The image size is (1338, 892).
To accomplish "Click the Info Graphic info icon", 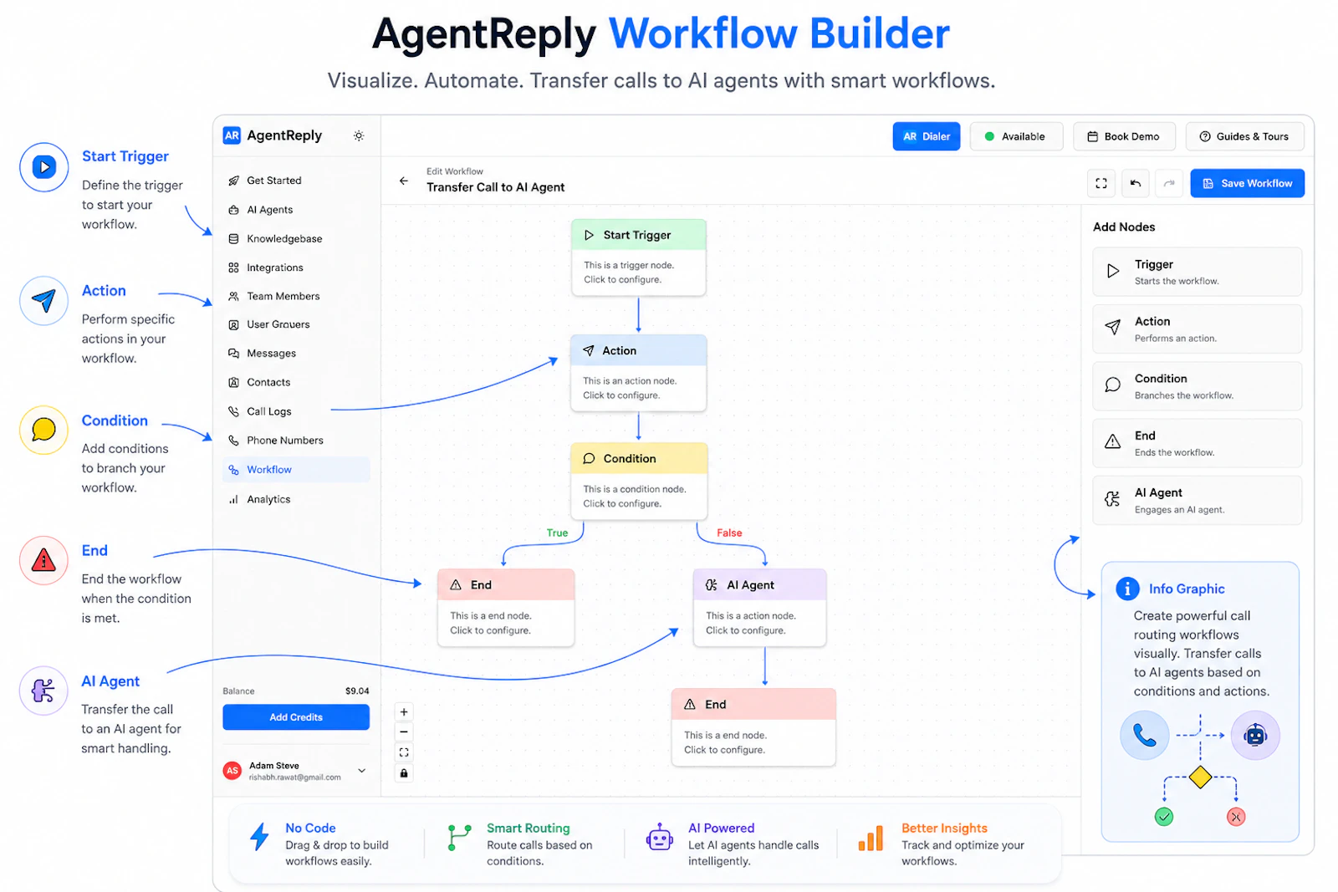I will coord(1127,589).
